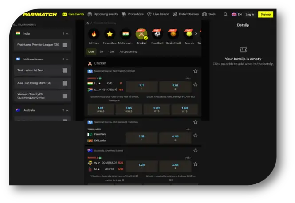Screen dimensions: 295x203
Task: Select the All upcoming filter tab
Action: tap(128, 52)
